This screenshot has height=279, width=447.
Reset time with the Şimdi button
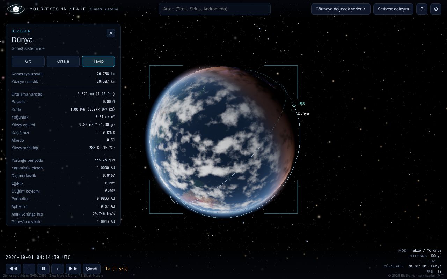point(91,269)
